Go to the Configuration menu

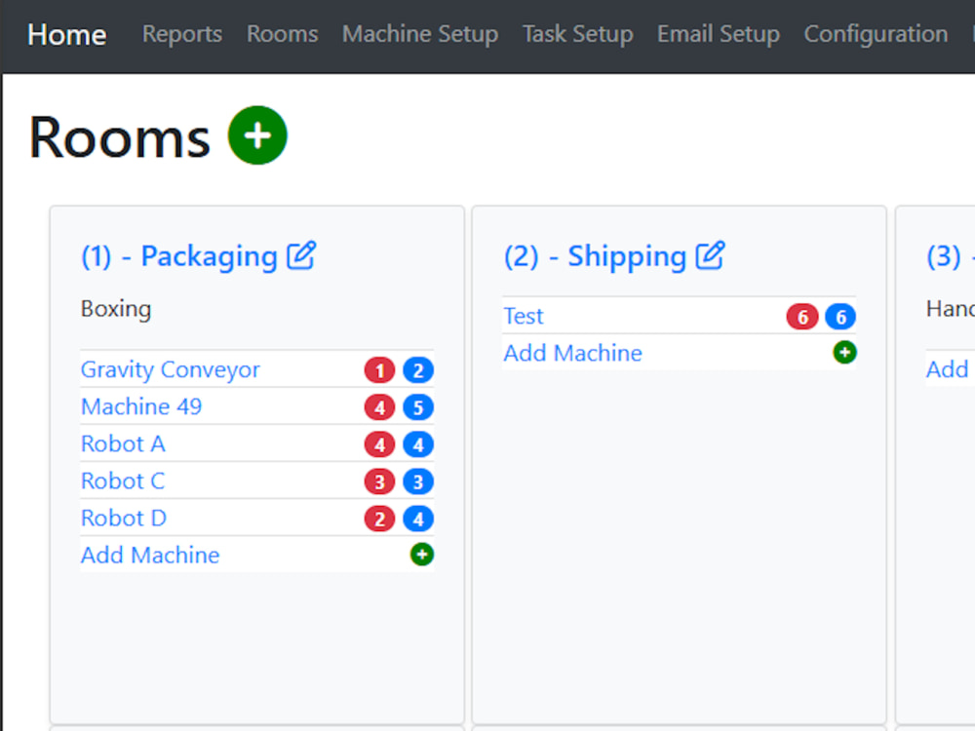tap(875, 34)
